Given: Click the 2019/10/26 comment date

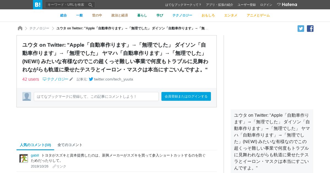Looking at the screenshot, I should (40, 166).
